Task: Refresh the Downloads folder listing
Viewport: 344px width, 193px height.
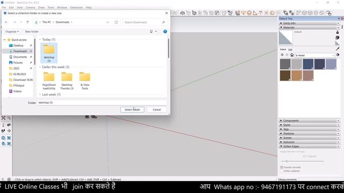Action: tap(116, 22)
